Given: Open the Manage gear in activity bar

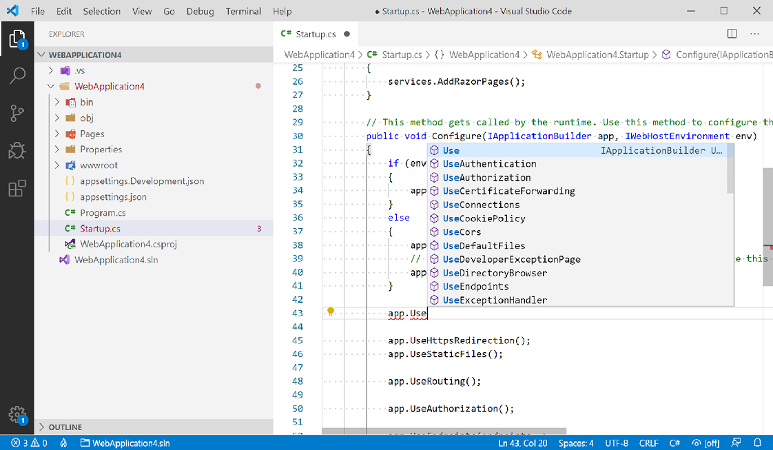Looking at the screenshot, I should (x=17, y=415).
